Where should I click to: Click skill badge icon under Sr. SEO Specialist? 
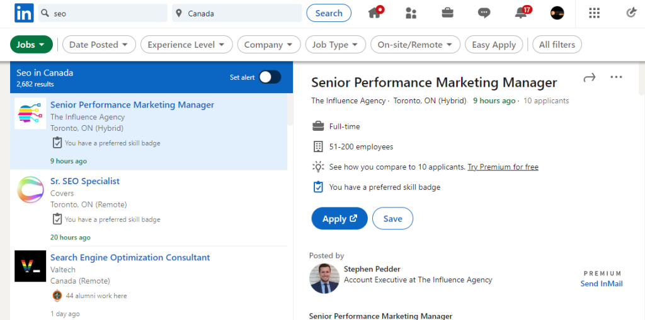coord(57,219)
